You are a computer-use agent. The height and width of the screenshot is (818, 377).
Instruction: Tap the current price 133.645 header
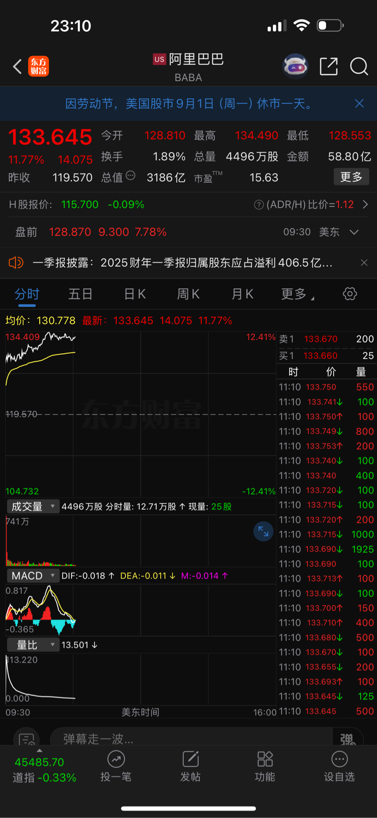(x=50, y=137)
